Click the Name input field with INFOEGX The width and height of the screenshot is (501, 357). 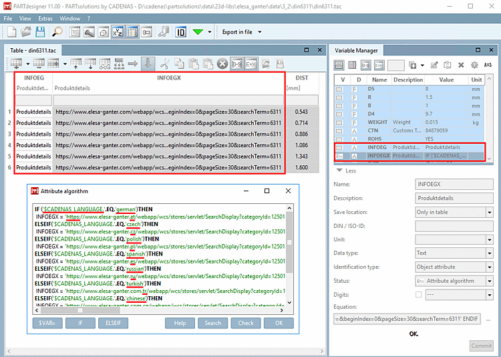coord(454,184)
